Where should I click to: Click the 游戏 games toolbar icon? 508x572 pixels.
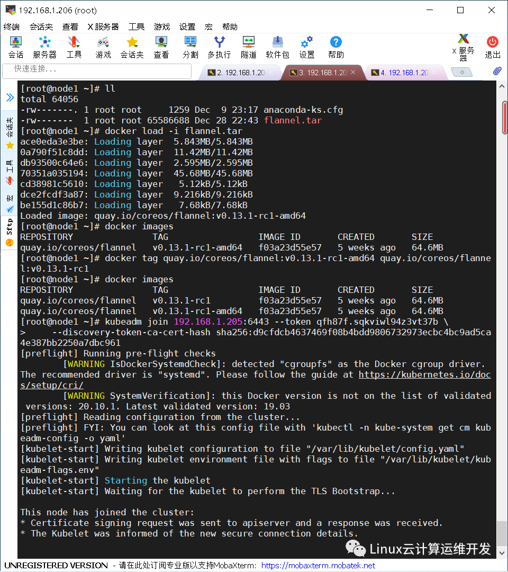click(x=103, y=48)
